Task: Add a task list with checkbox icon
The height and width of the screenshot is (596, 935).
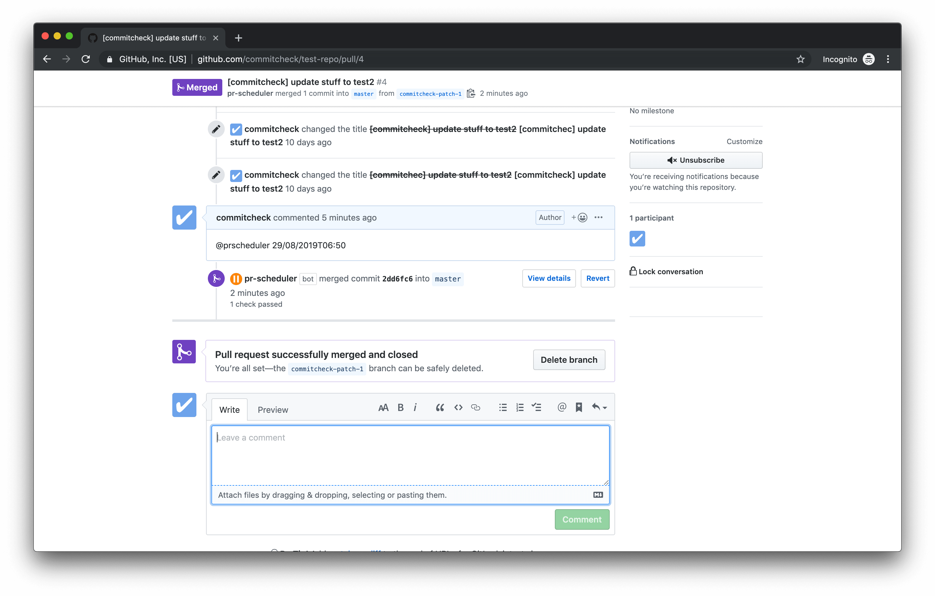Action: coord(536,407)
